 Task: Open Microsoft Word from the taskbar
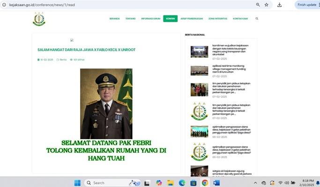216,183
